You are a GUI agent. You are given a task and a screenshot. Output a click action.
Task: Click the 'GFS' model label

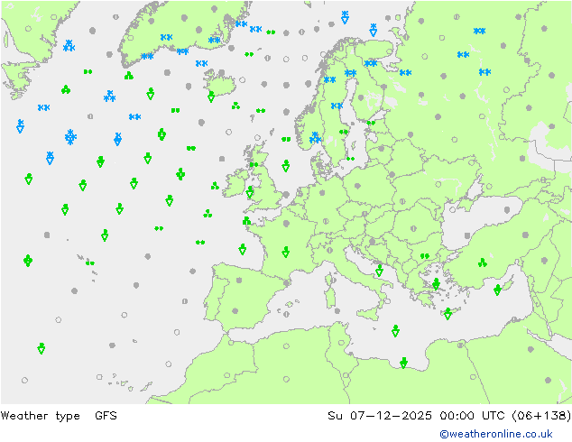(x=106, y=415)
